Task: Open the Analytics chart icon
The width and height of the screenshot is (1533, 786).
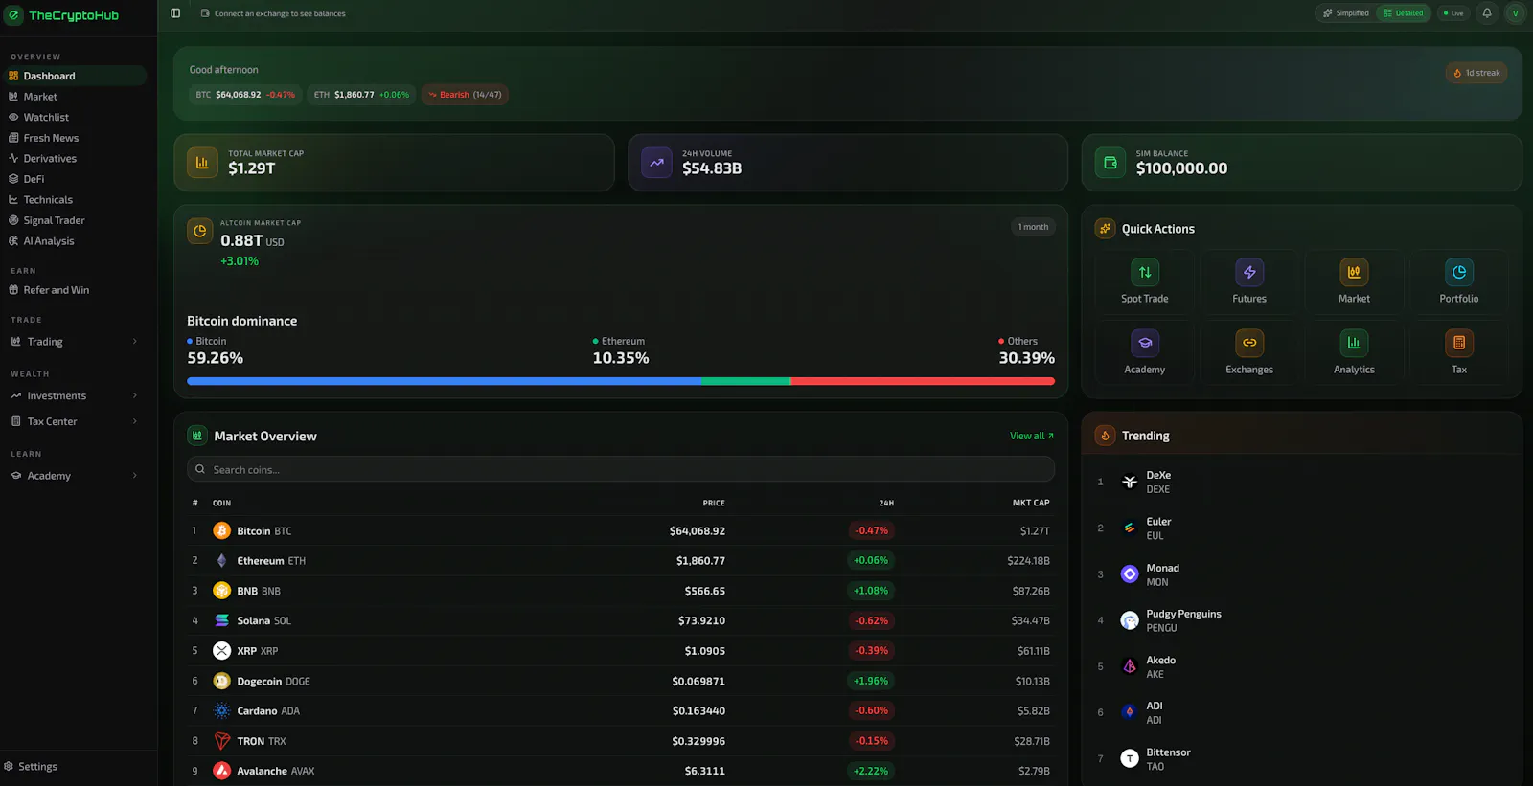Action: point(1354,343)
